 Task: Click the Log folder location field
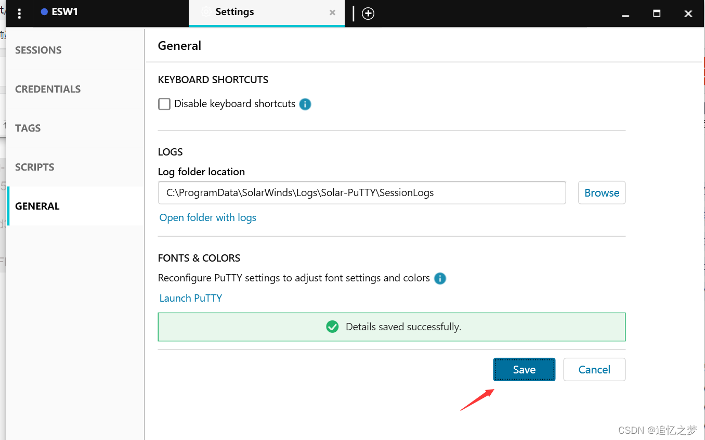click(x=362, y=193)
